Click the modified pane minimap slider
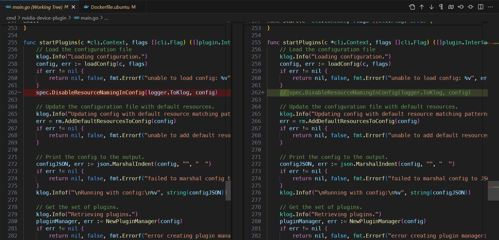This screenshot has width=499, height=240. tap(493, 191)
